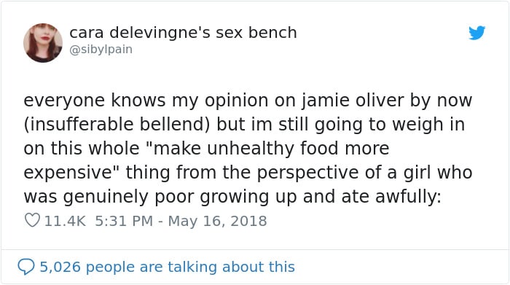Click the 5,026 number in the footer
Image resolution: width=510 pixels, height=285 pixels.
60,267
